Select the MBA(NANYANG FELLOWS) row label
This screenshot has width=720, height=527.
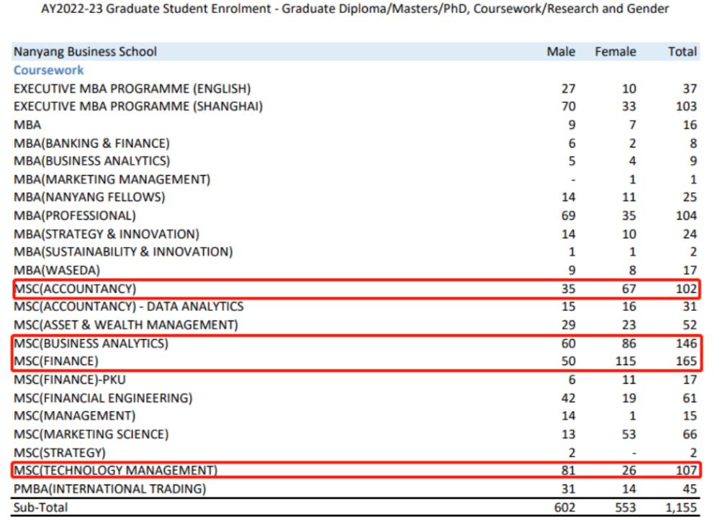(x=89, y=197)
